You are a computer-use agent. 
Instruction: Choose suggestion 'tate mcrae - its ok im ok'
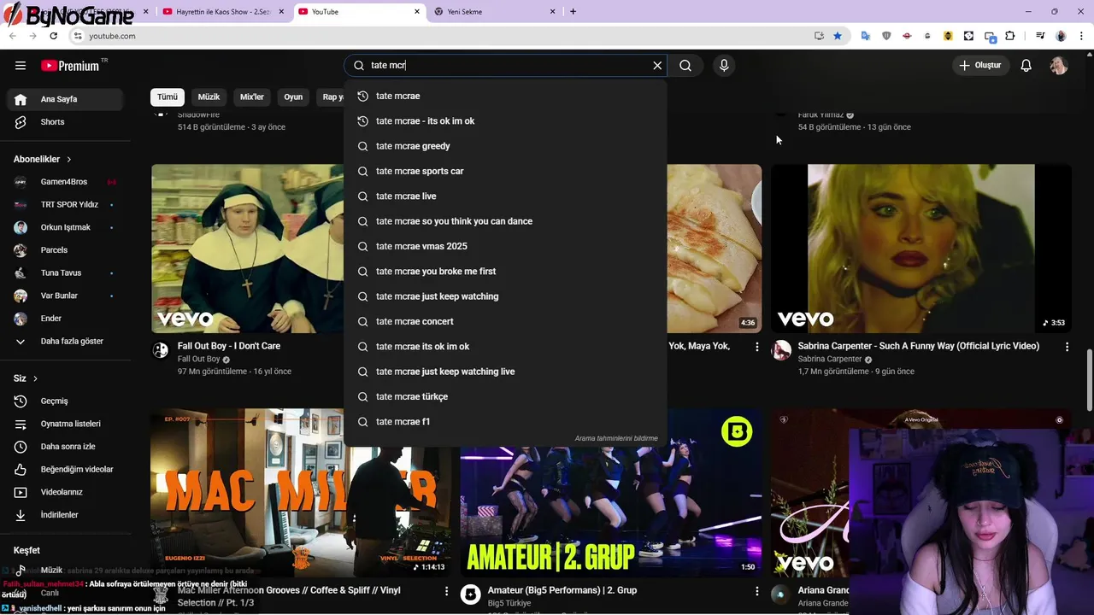pos(505,120)
